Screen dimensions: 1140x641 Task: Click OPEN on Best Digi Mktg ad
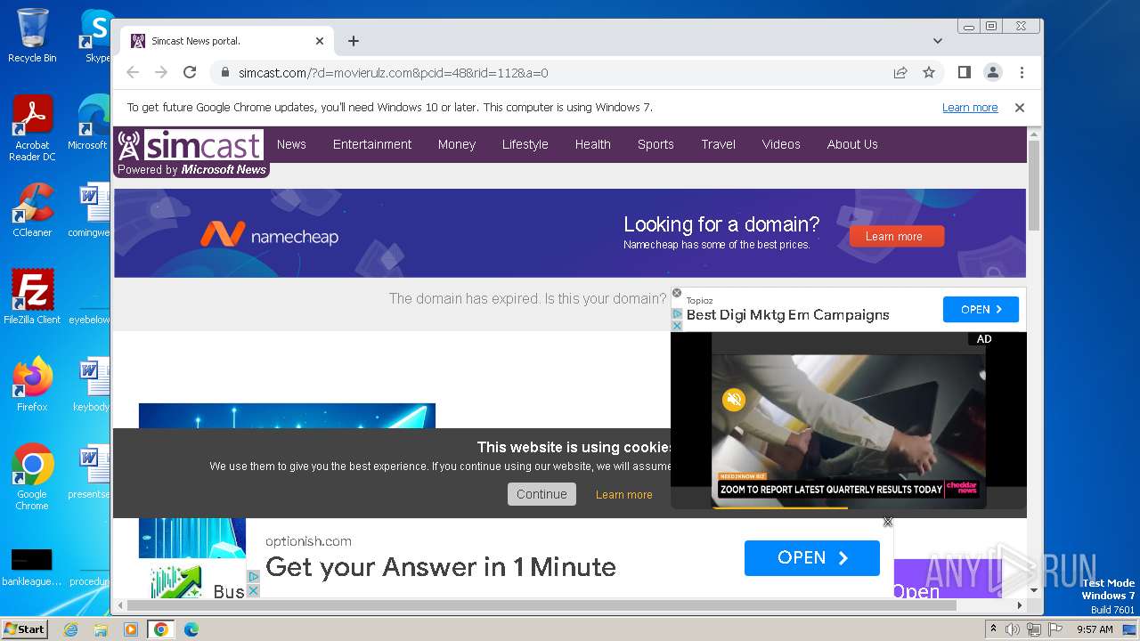click(981, 310)
